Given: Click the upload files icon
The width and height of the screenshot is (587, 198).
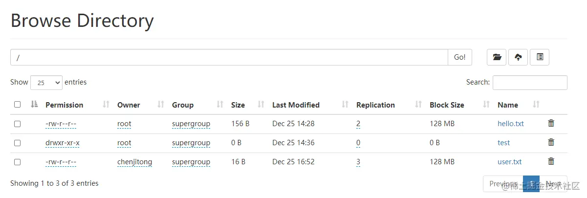Looking at the screenshot, I should pyautogui.click(x=518, y=57).
